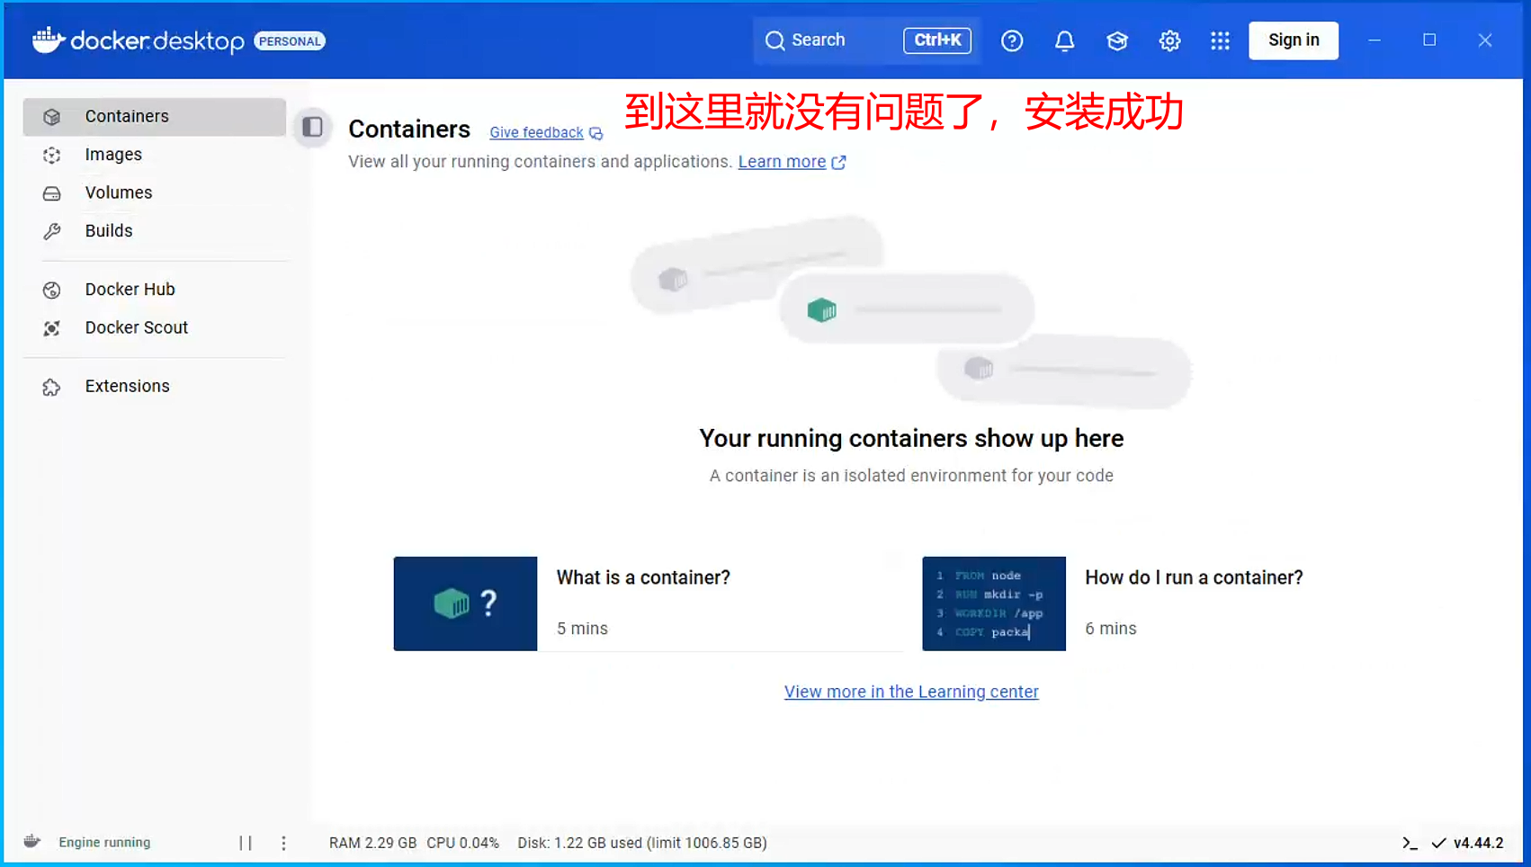
Task: Click the Engine running status text
Action: [x=104, y=843]
